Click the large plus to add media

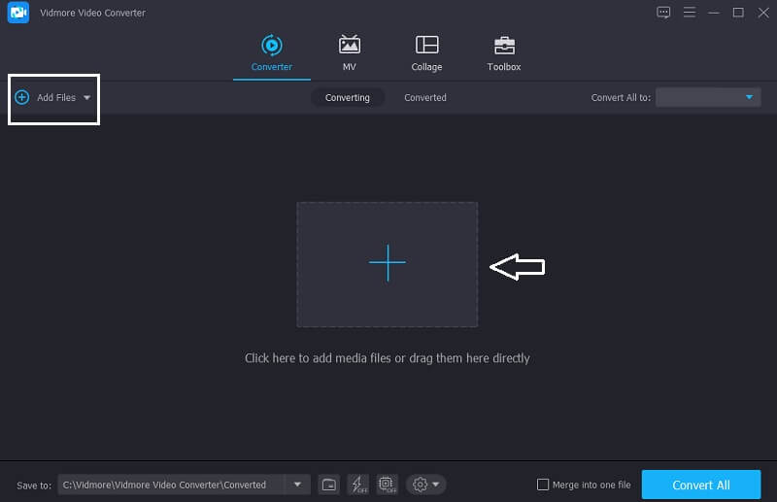(387, 263)
